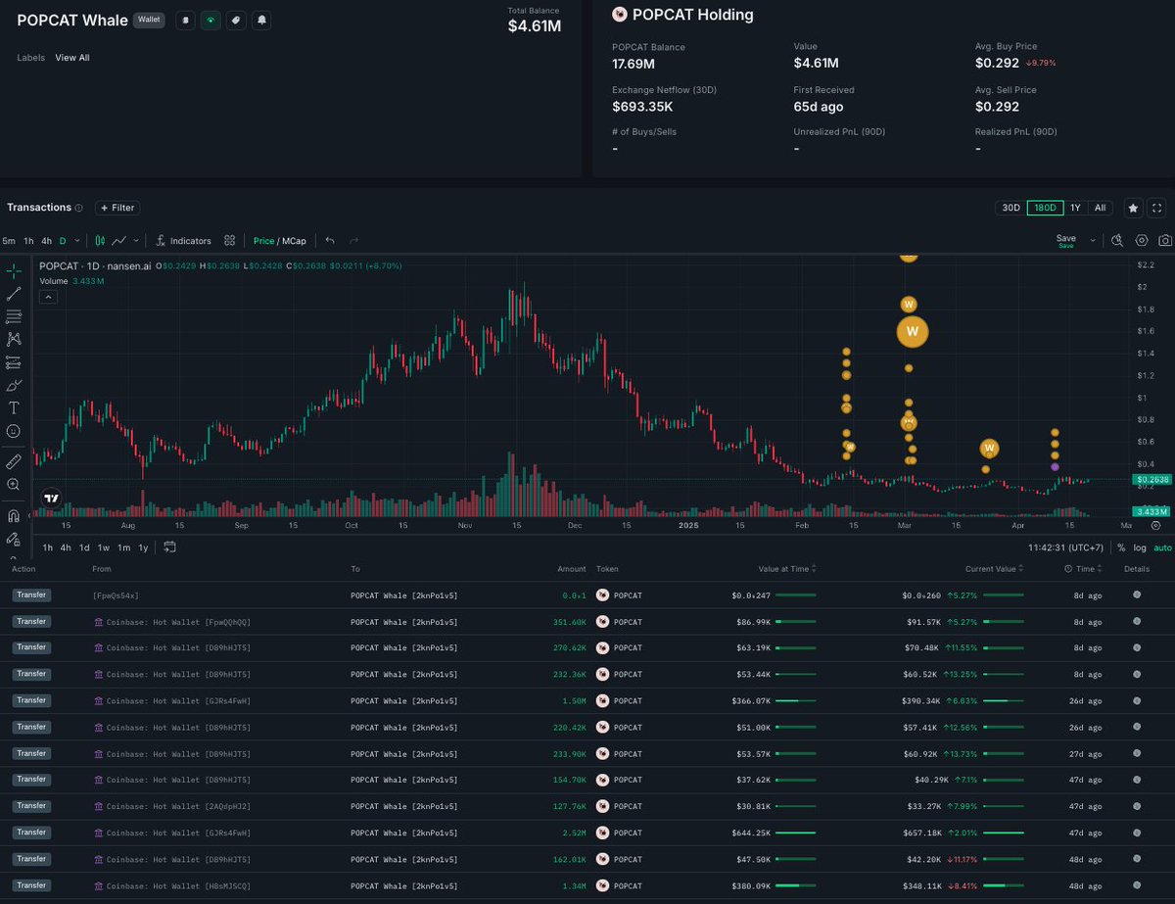The height and width of the screenshot is (904, 1175).
Task: Click the Wallet tag badge
Action: [x=149, y=20]
